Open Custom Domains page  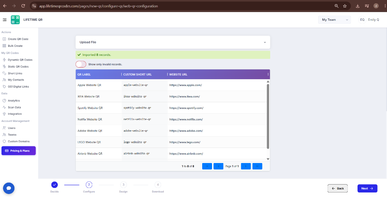pyautogui.click(x=16, y=142)
